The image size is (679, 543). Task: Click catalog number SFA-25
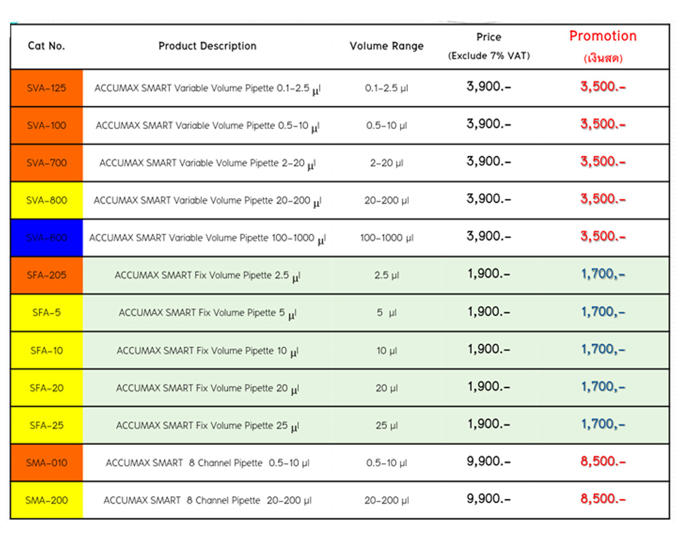tap(47, 425)
